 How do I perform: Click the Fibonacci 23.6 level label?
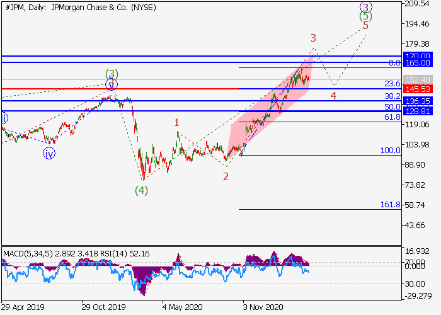tap(392, 84)
